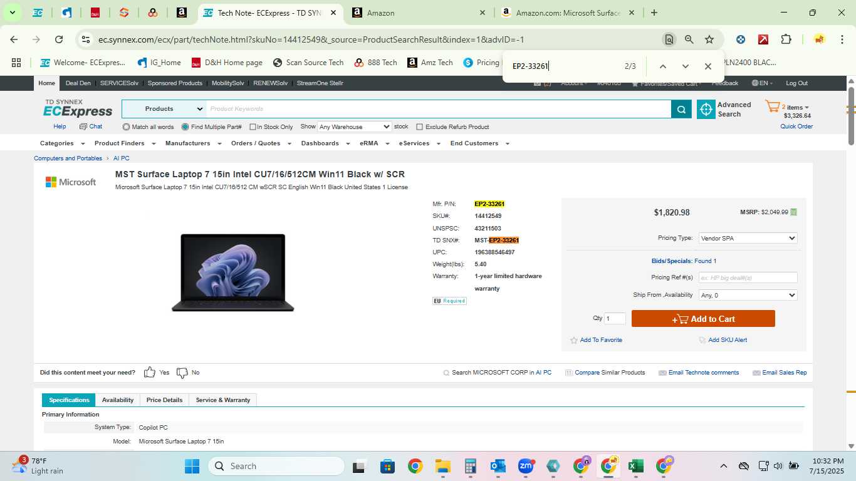The image size is (856, 481).
Task: Select Find Multiple Part# radio button
Action: 185,127
